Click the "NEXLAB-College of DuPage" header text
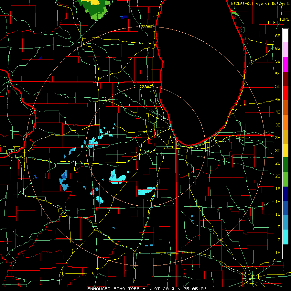Screen dimensions: 291x291 click(x=258, y=4)
